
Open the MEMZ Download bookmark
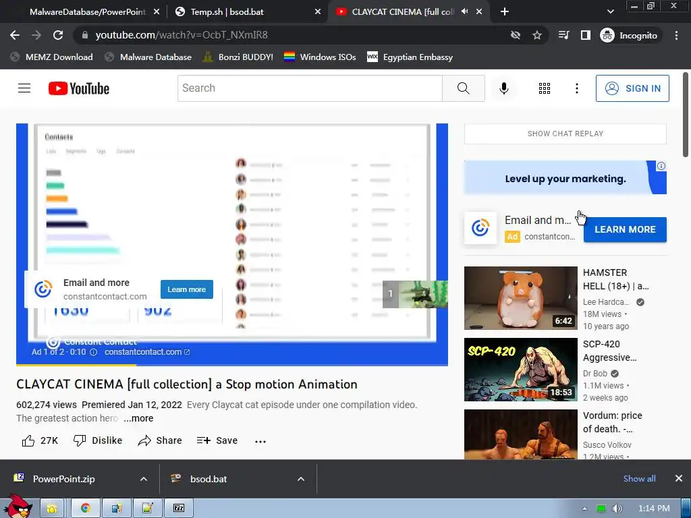point(52,57)
